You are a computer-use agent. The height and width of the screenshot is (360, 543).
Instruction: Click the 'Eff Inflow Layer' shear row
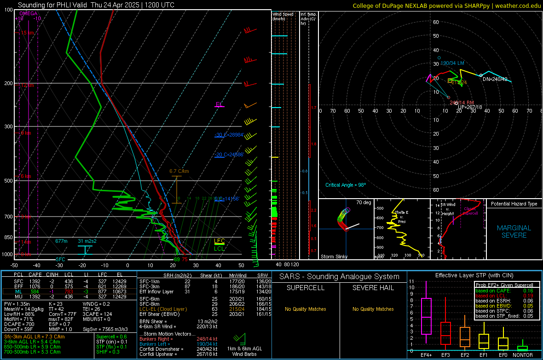coord(205,291)
